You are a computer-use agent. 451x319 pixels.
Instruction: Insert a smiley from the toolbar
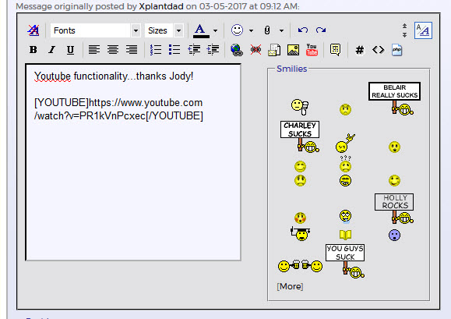coord(237,30)
